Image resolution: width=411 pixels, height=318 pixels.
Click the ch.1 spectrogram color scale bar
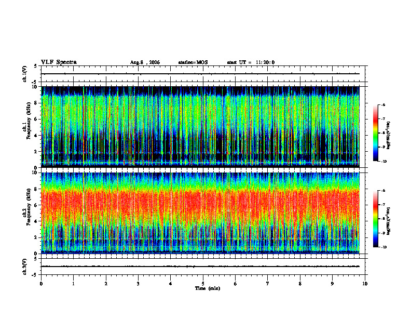pos(375,133)
